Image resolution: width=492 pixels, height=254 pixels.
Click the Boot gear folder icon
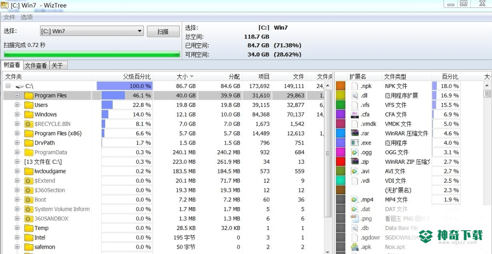[29, 199]
